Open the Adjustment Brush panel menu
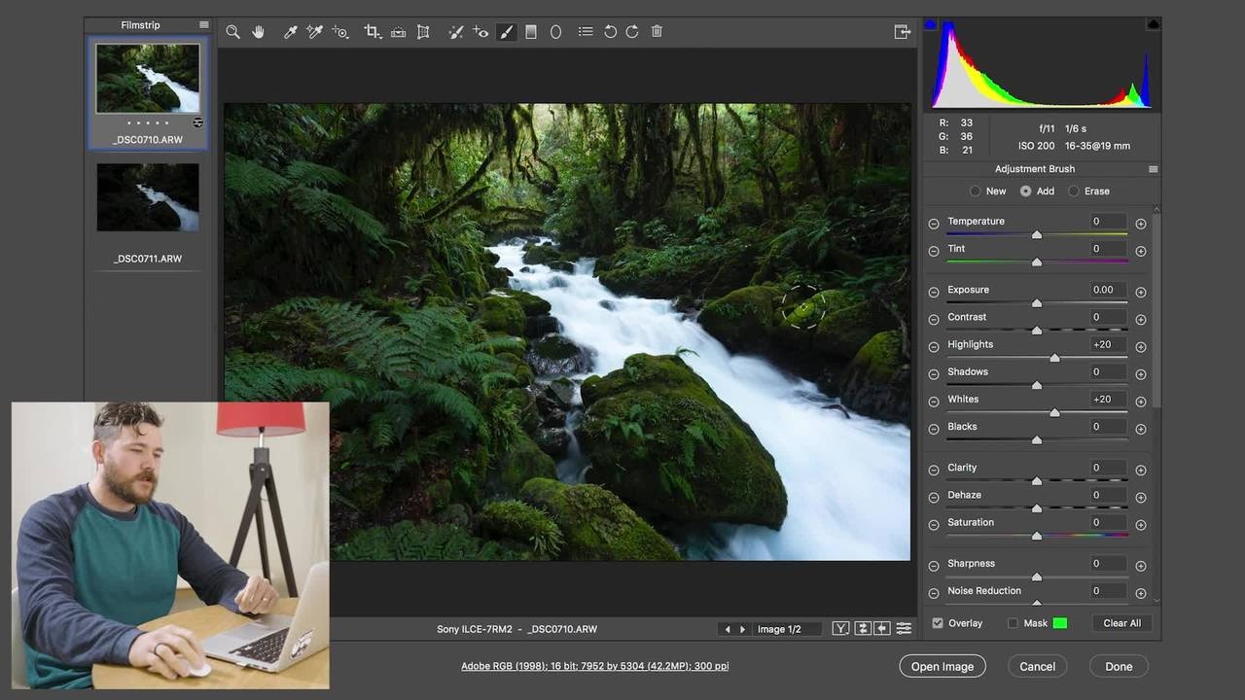The width and height of the screenshot is (1245, 700). click(1153, 169)
